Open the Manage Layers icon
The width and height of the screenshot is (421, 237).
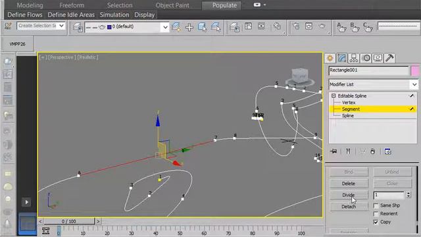(x=78, y=27)
